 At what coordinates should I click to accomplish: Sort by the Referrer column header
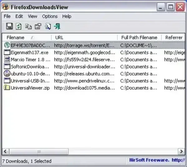[173, 37]
